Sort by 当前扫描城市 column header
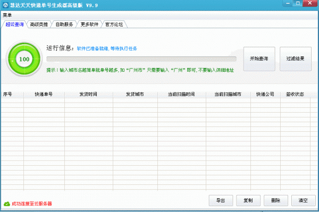Screen dimensions: 319x212 click(228, 95)
